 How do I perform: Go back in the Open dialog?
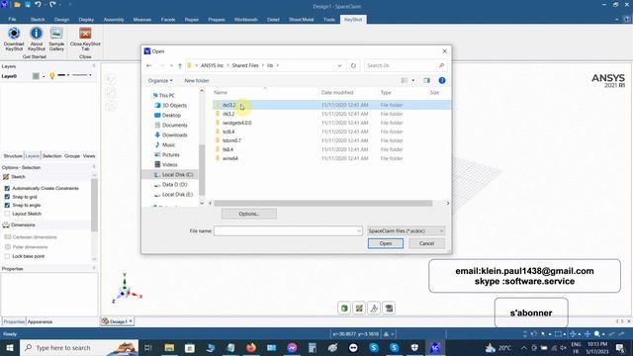pyautogui.click(x=149, y=65)
